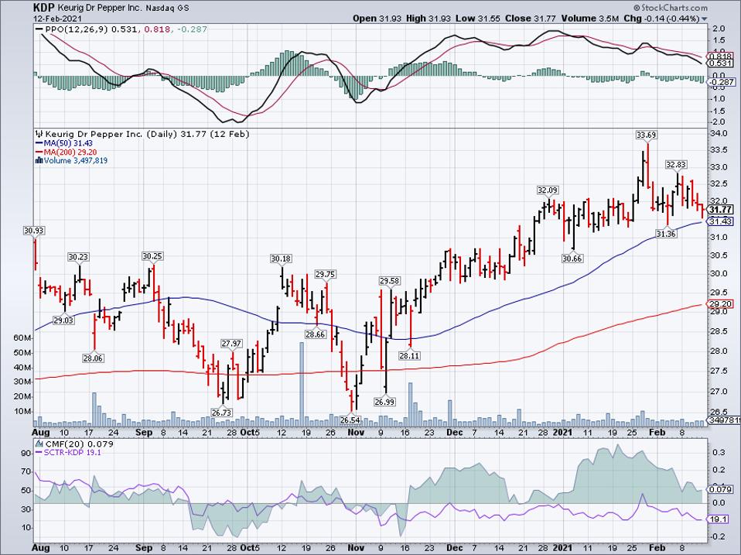Click the Low 31.55 value in the header
The height and width of the screenshot is (555, 741).
point(477,19)
